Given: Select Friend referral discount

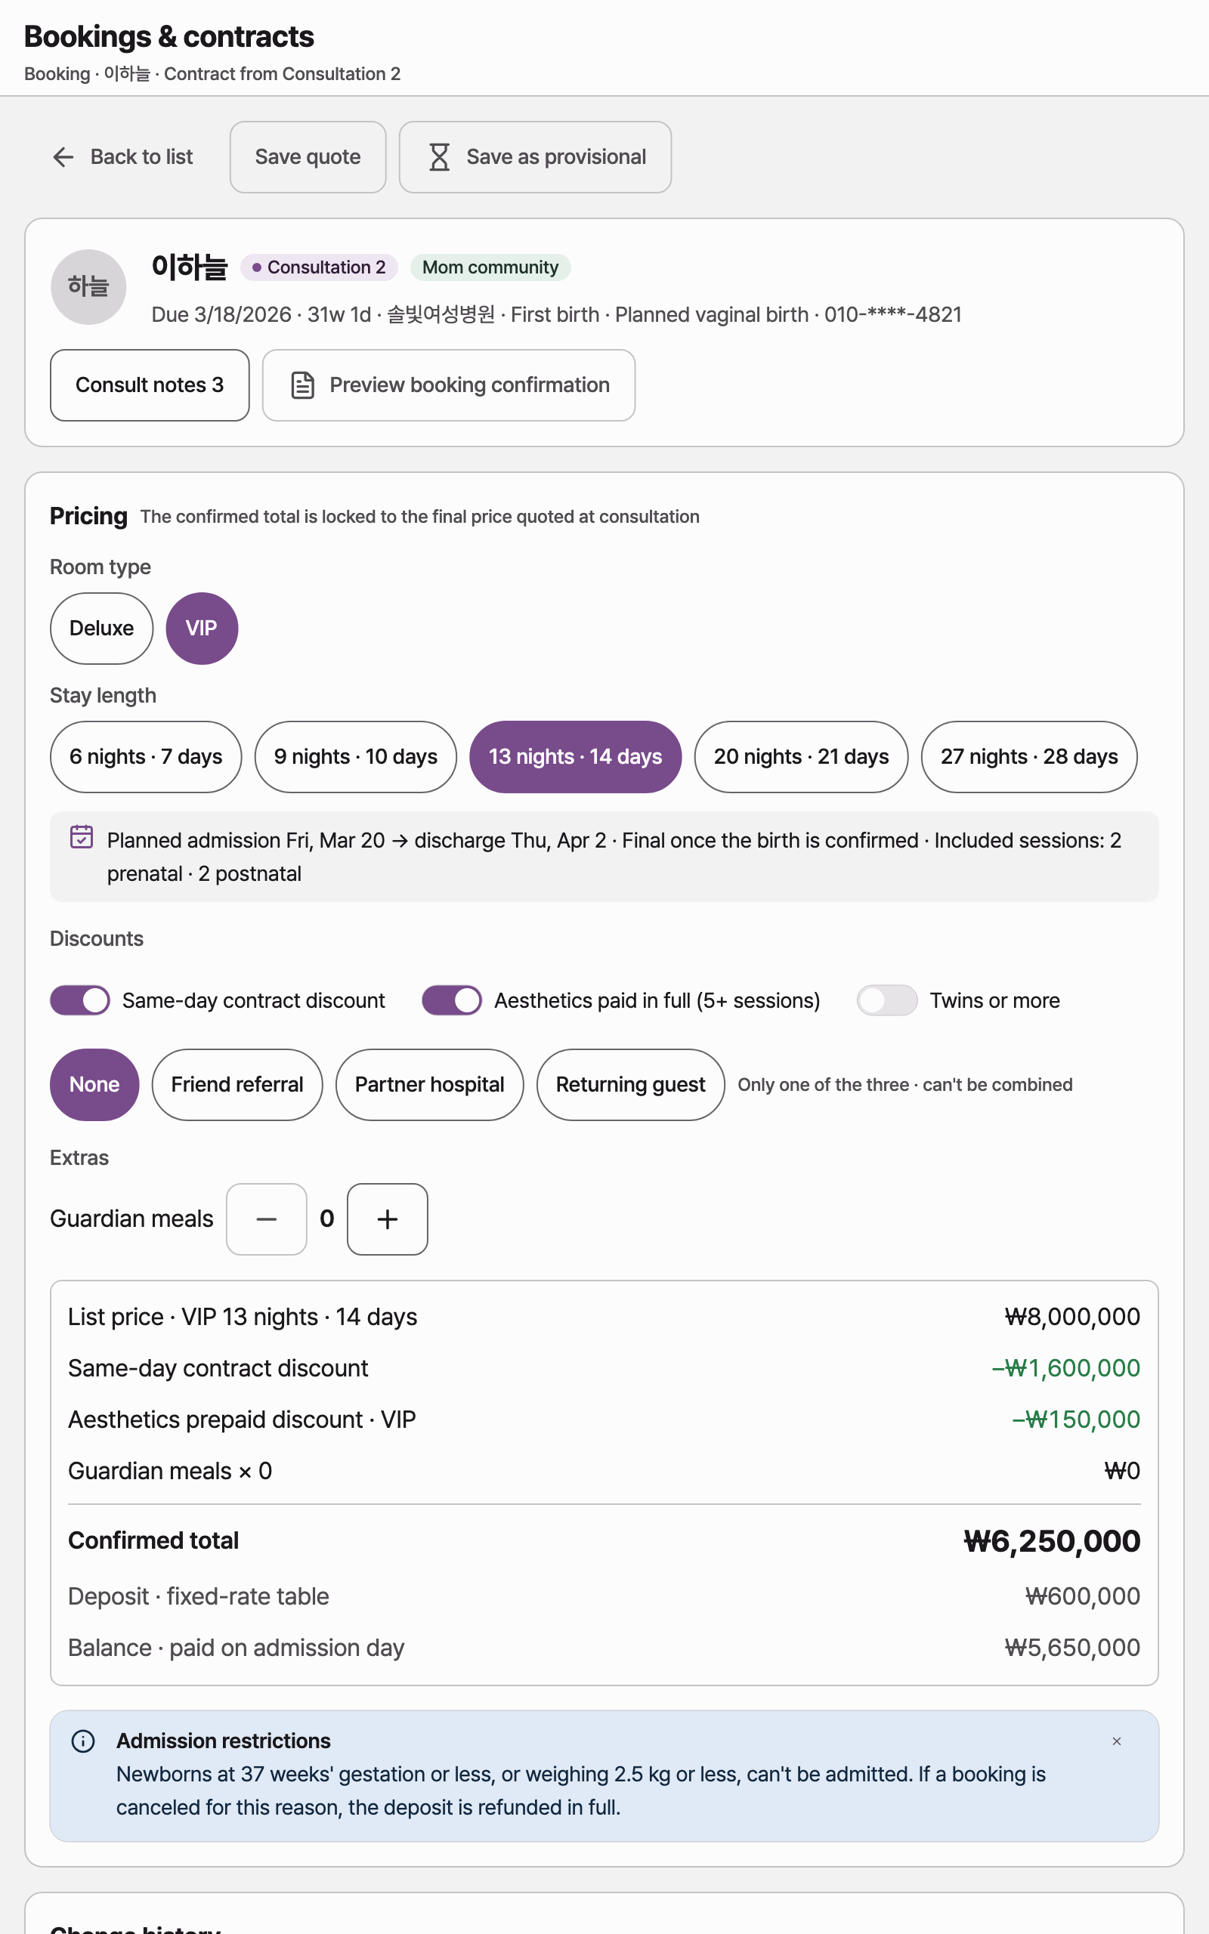Looking at the screenshot, I should pyautogui.click(x=237, y=1085).
